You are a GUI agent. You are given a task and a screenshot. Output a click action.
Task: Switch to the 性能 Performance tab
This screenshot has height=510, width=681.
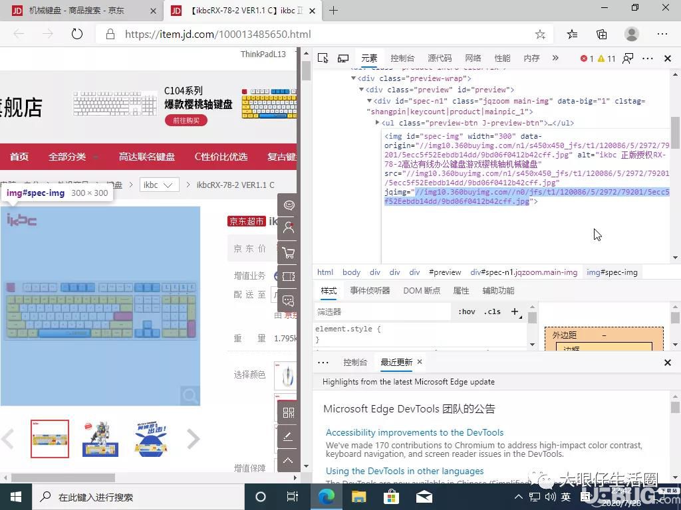pyautogui.click(x=502, y=58)
